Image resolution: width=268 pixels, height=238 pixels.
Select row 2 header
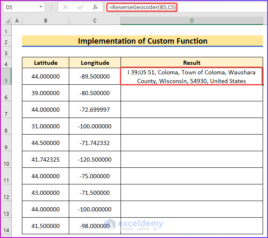(x=6, y=41)
